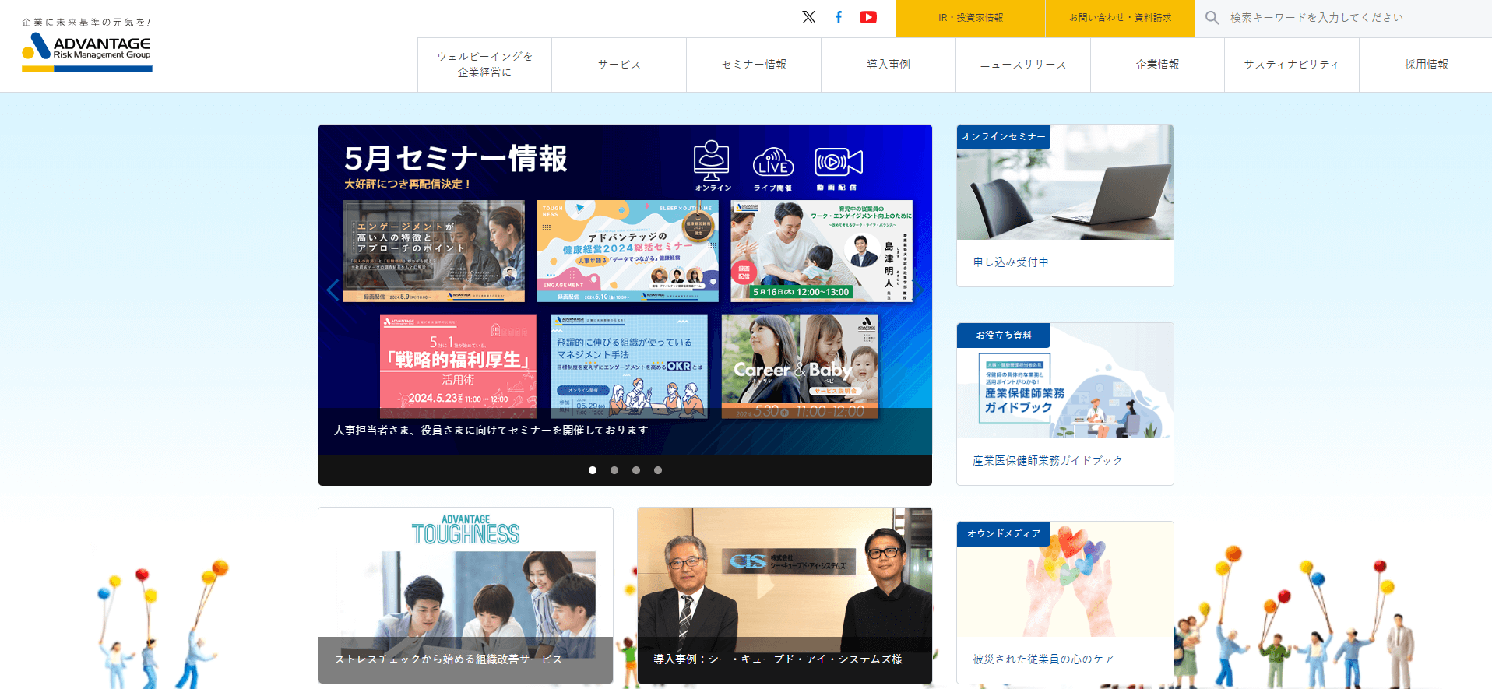1492x689 pixels.
Task: Go to previous slide with left arrow
Action: [x=333, y=290]
